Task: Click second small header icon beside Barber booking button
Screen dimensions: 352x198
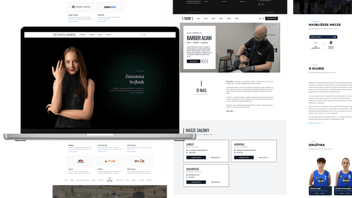Action: [x=263, y=18]
